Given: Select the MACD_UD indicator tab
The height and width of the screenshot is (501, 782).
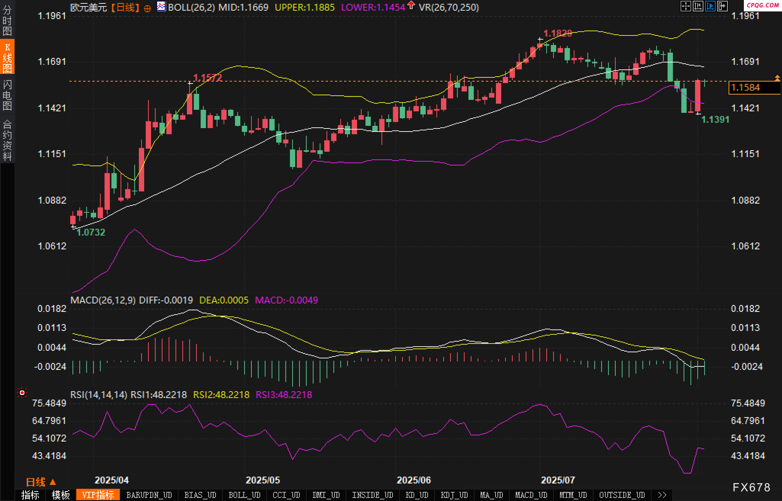Looking at the screenshot, I should [x=531, y=495].
